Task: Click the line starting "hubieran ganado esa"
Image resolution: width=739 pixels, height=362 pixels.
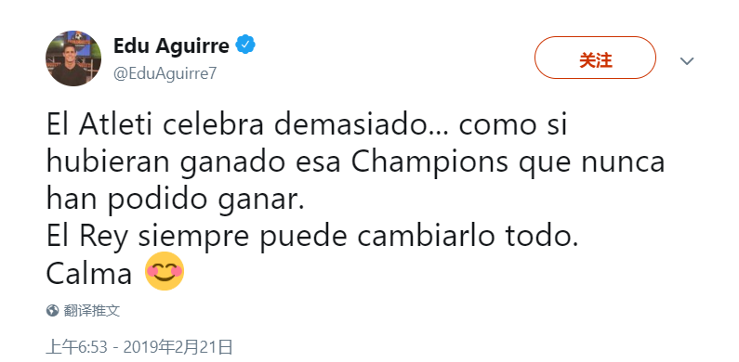Action: pyautogui.click(x=355, y=162)
